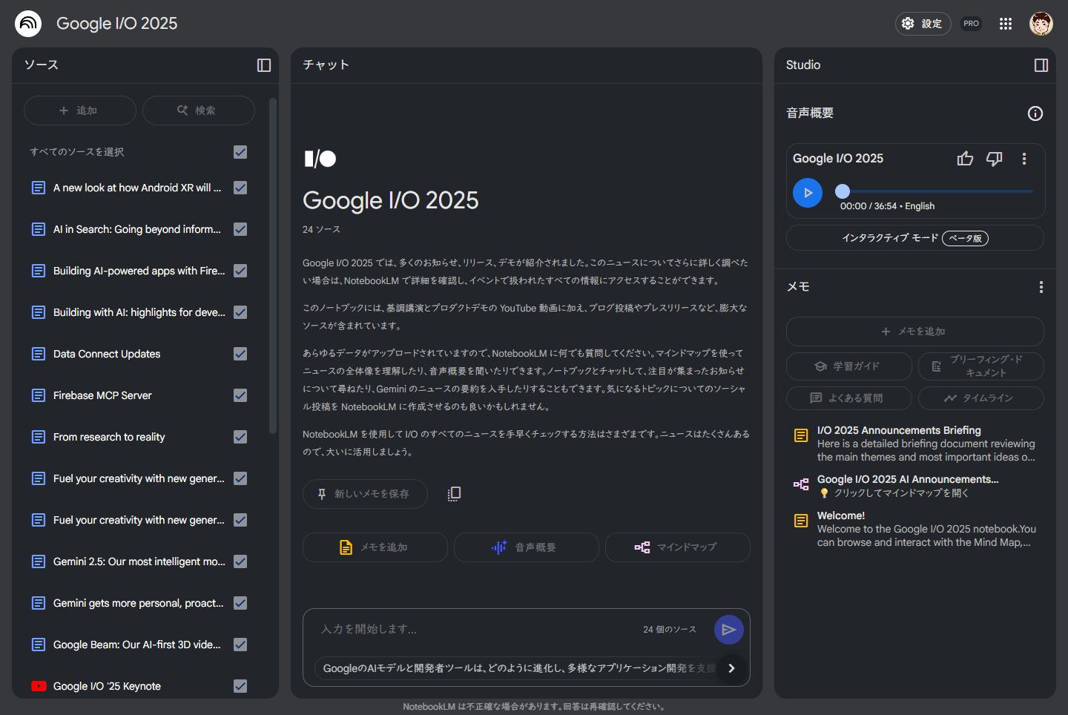Screen dimensions: 1068x715
Task: Show next suggested question chevron
Action: click(x=731, y=668)
